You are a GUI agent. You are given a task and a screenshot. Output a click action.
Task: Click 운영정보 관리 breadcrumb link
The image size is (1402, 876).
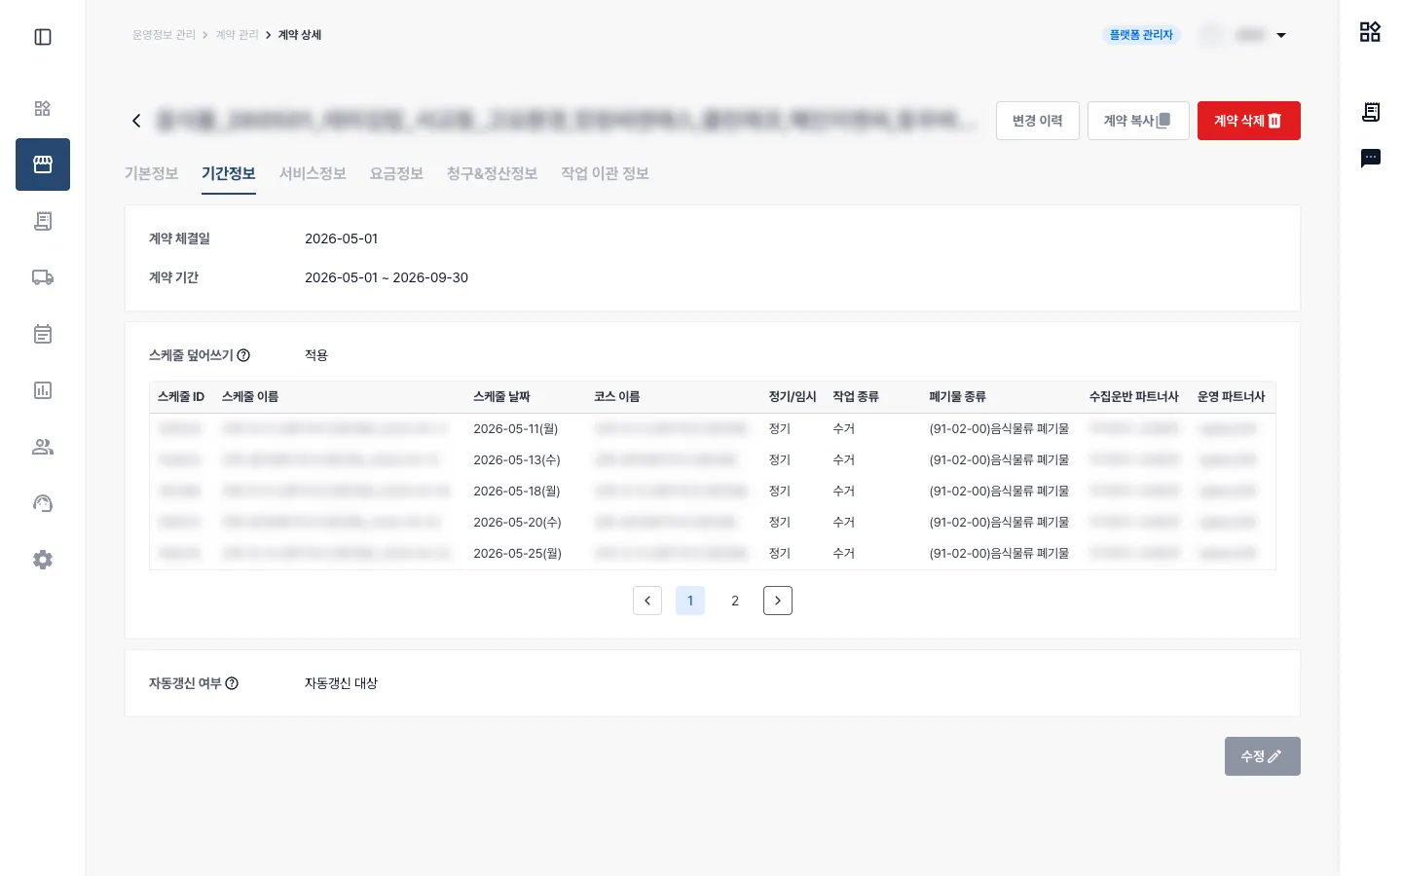coord(164,35)
